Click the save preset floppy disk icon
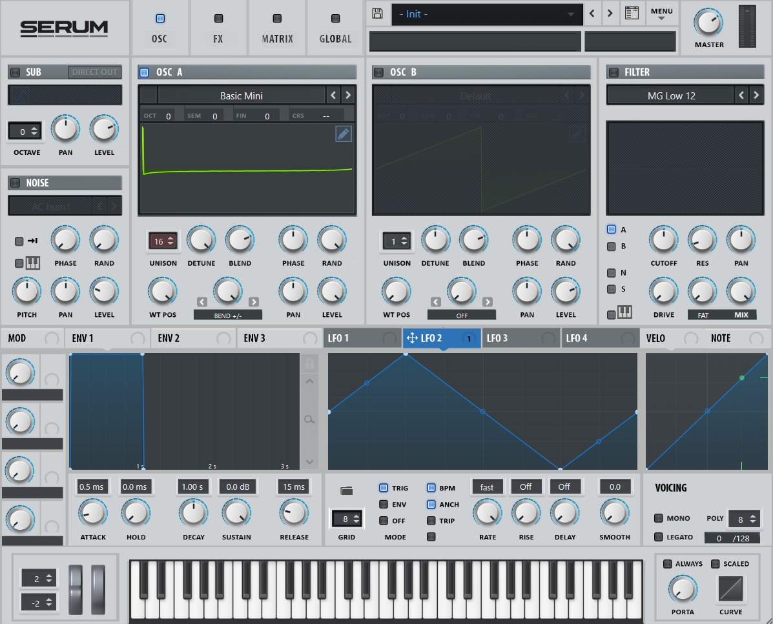This screenshot has width=773, height=624. coord(377,14)
